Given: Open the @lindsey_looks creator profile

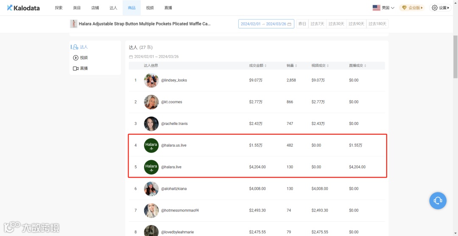Looking at the screenshot, I should [x=174, y=80].
